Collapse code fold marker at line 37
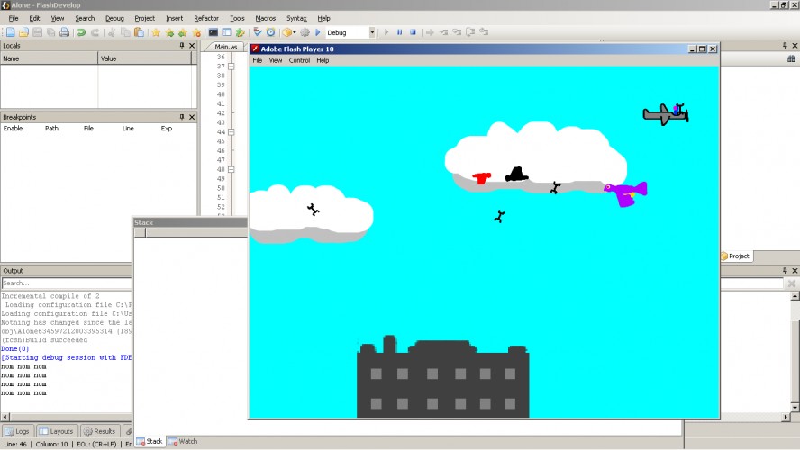Screen dimensions: 800x450 232,67
